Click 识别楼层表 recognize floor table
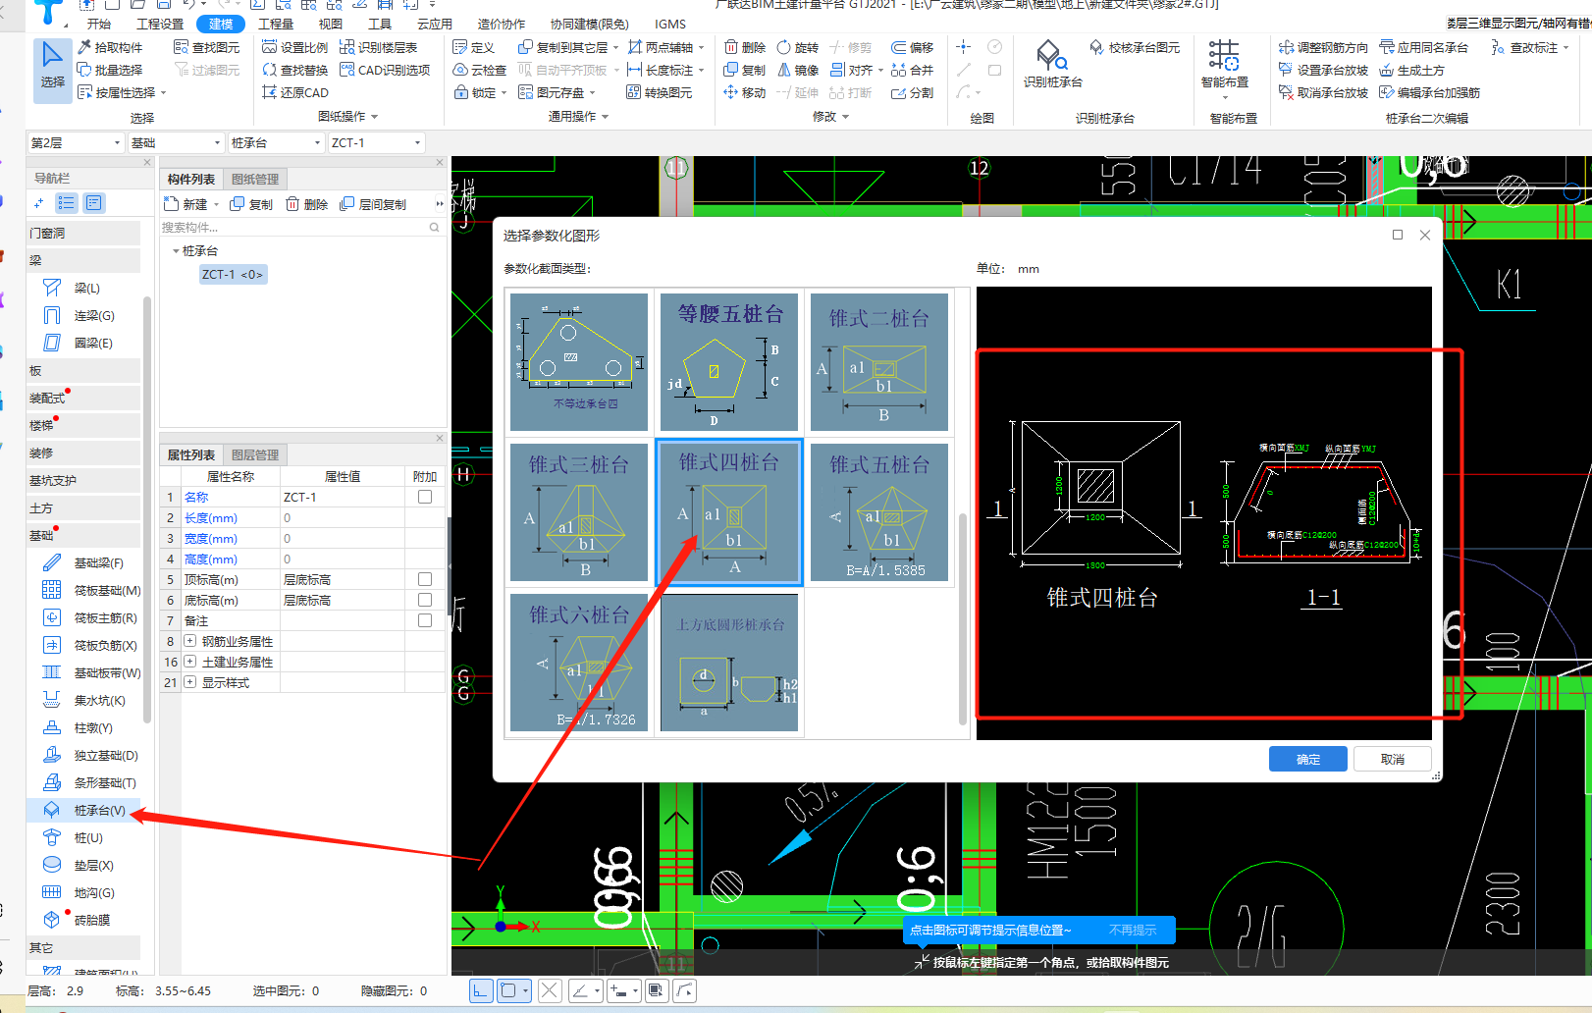 (378, 47)
